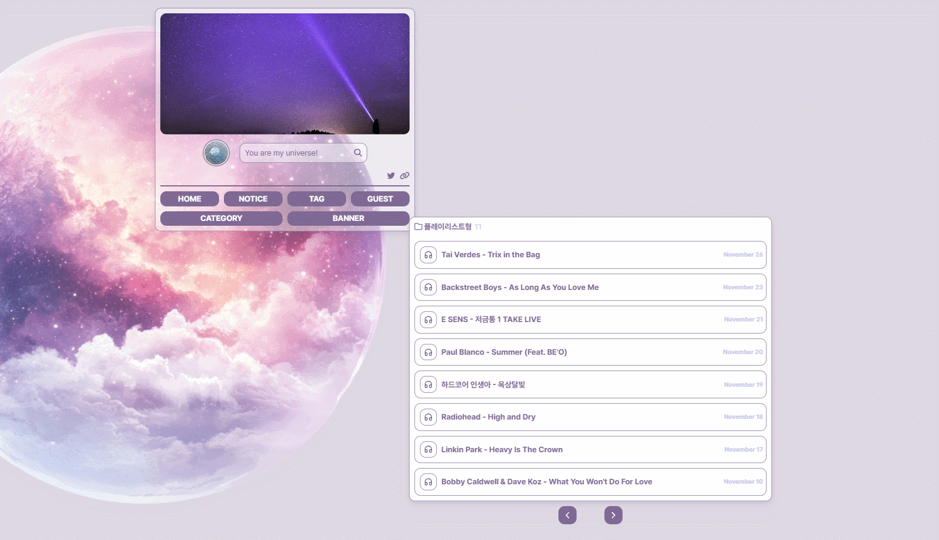The image size is (939, 540).
Task: Click the 'November 18' date
Action: click(744, 417)
